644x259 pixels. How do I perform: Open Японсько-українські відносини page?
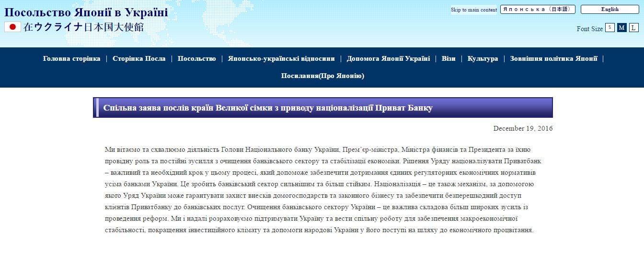pos(281,59)
